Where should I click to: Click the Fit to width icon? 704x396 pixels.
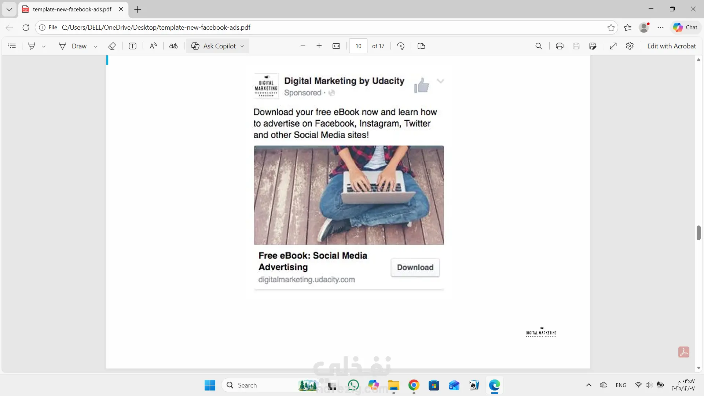click(x=336, y=46)
